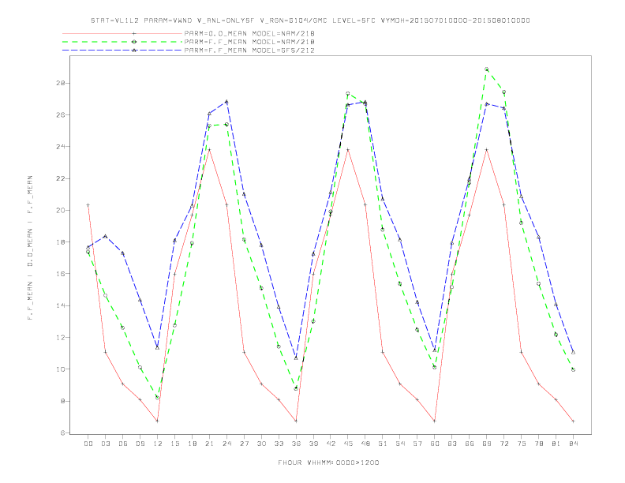The height and width of the screenshot is (483, 625).
Task: Click x-axis tick label 27
Action: point(244,444)
